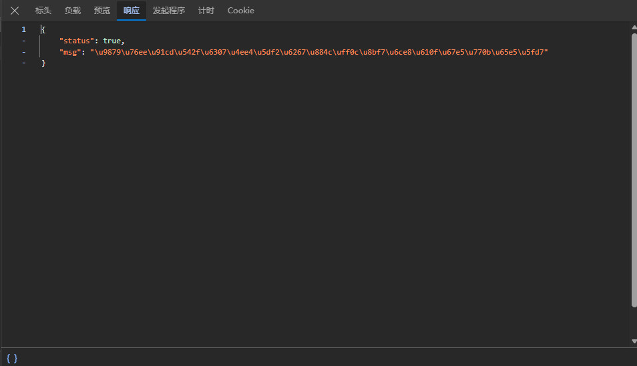Click the vertical scrollbar thumb
The image size is (637, 366).
click(633, 167)
